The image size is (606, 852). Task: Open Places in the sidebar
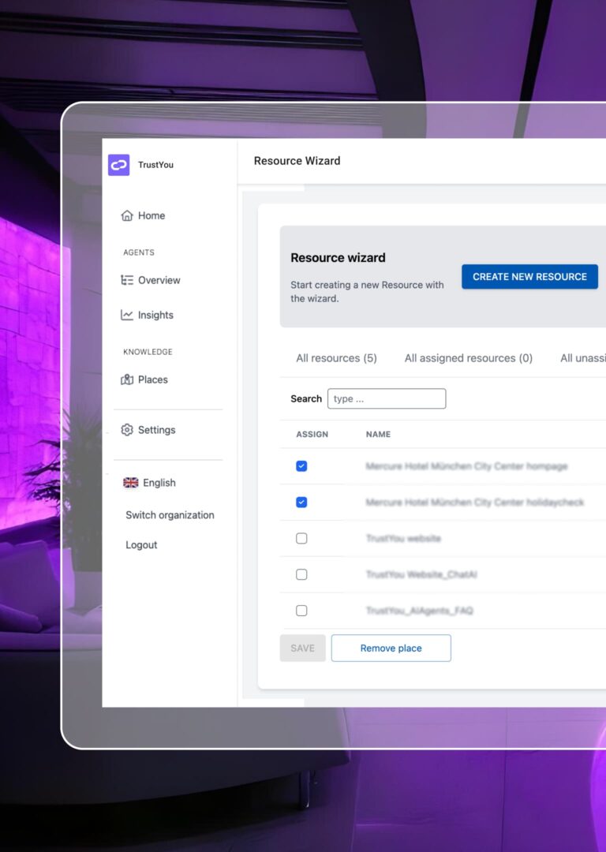click(x=144, y=379)
